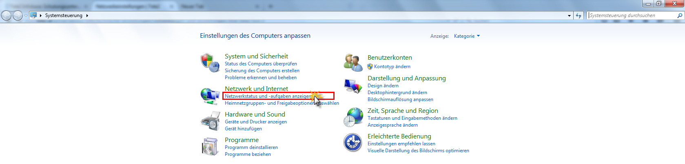Open the Hardware und Sound heading
Viewport: 685px width, 164px height.
click(255, 114)
